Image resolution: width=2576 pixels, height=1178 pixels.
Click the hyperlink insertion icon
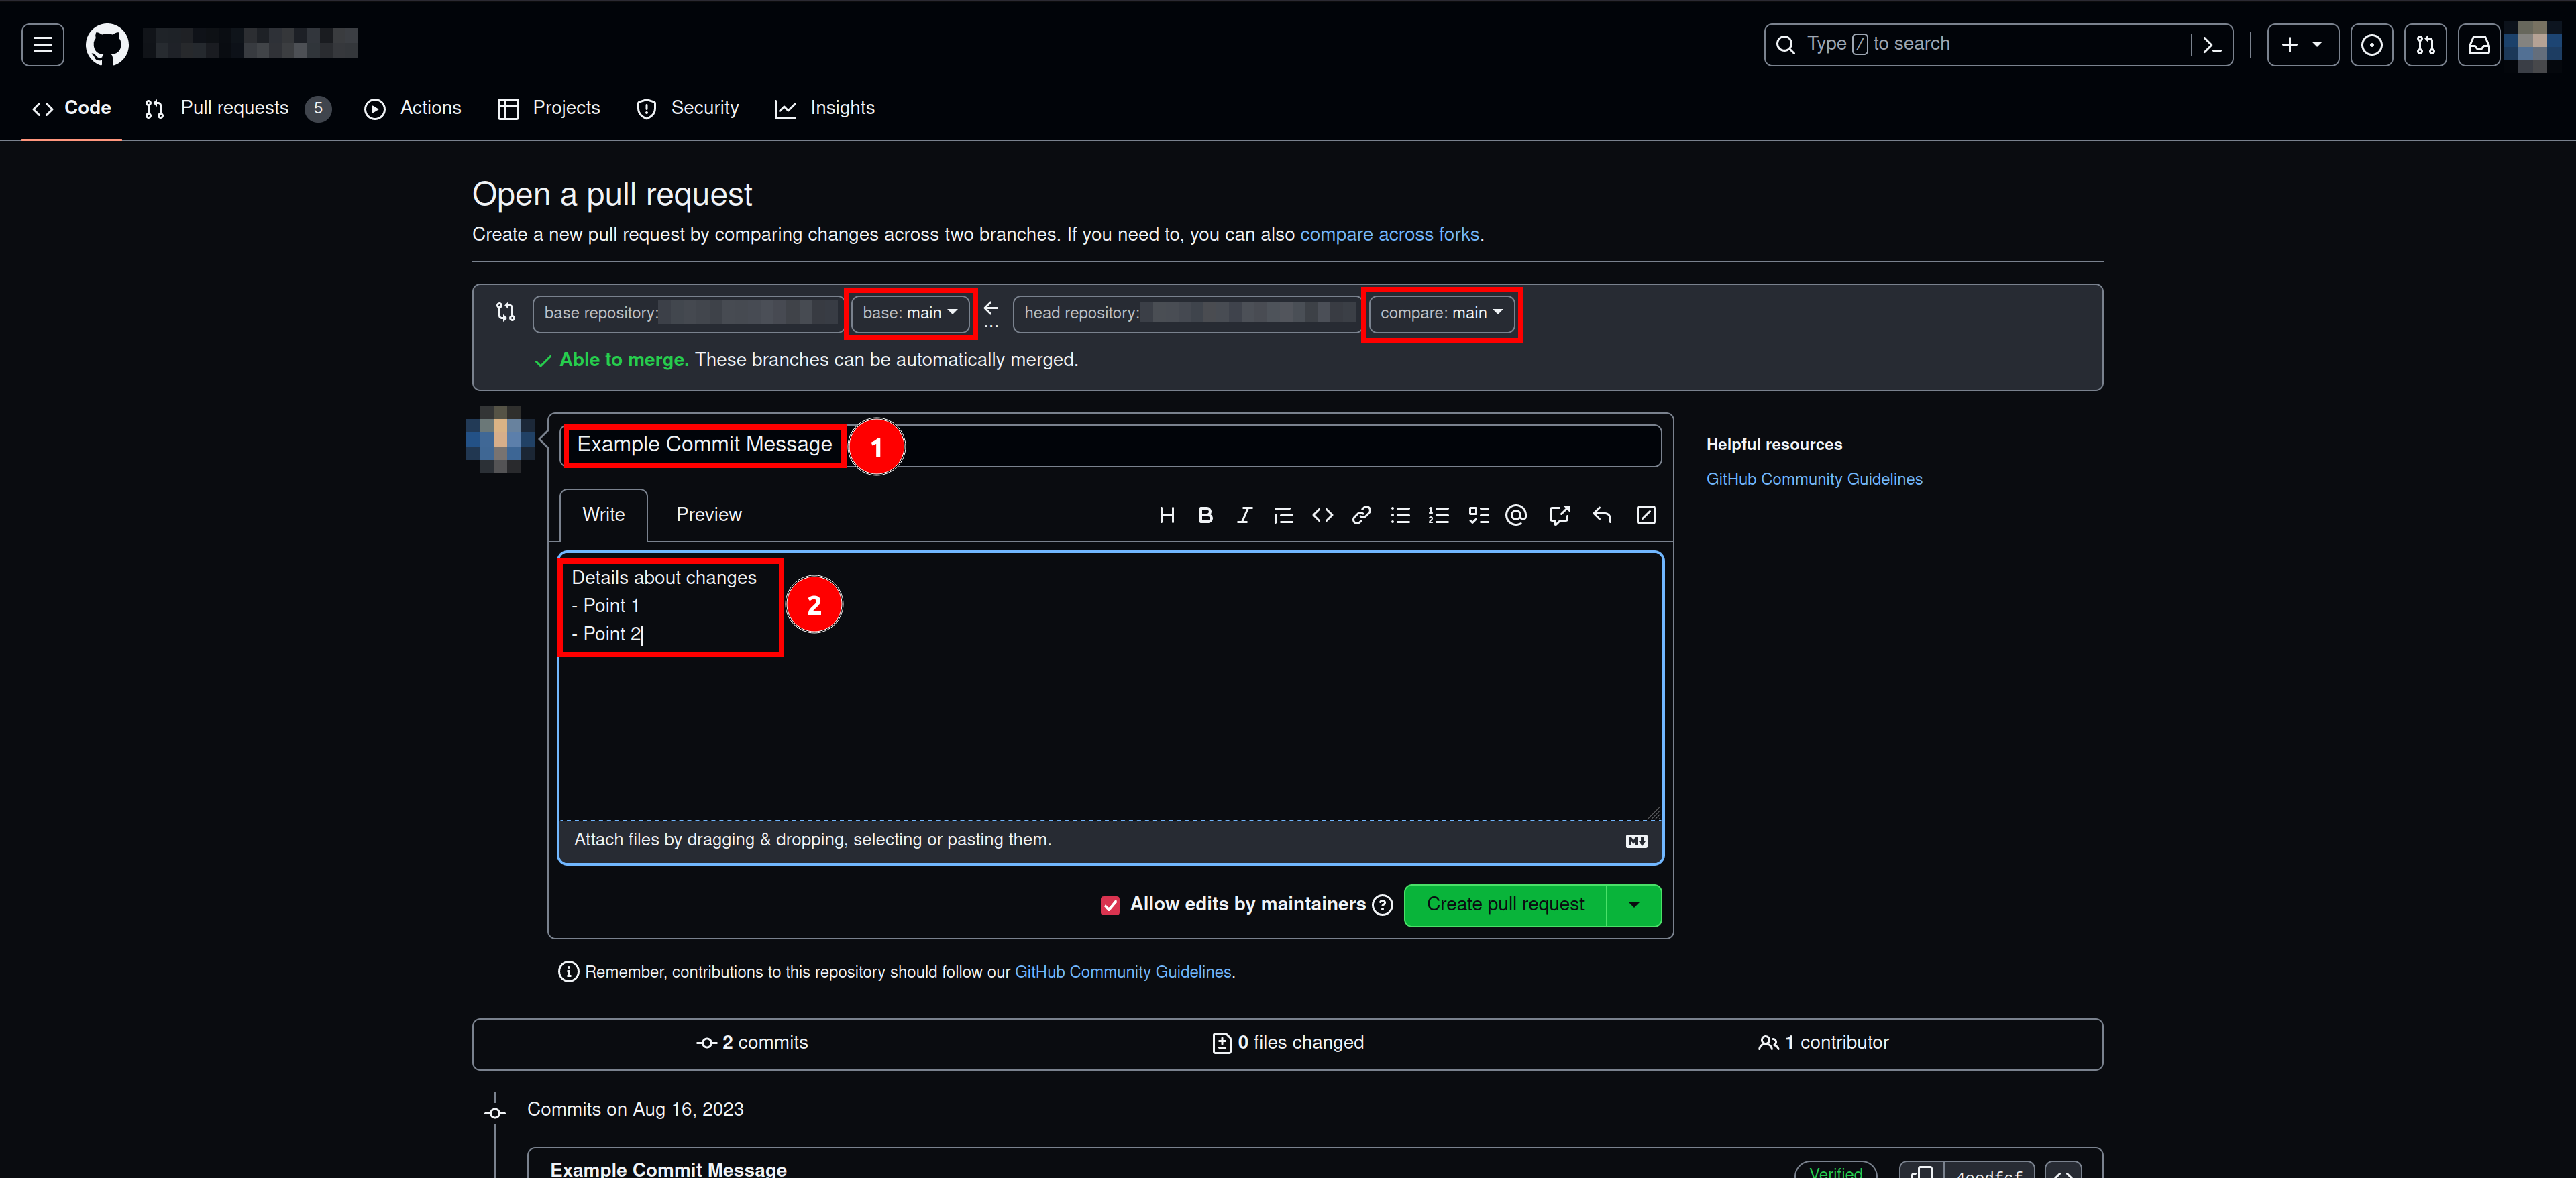[x=1360, y=516]
